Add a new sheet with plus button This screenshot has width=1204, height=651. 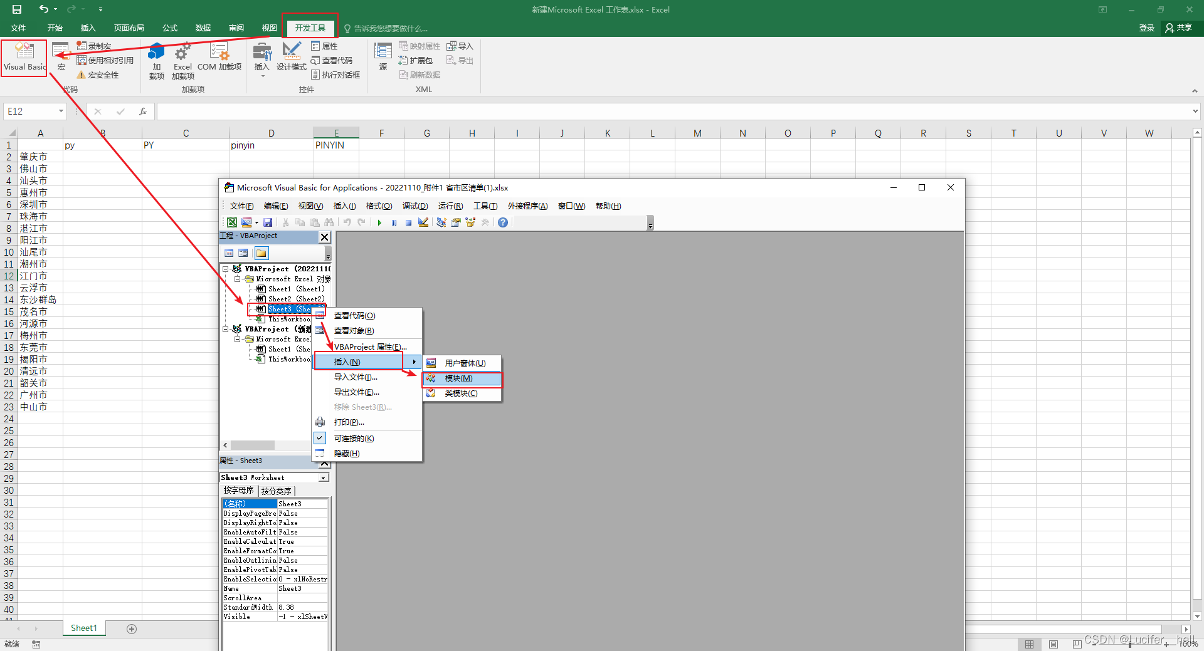[x=132, y=628]
